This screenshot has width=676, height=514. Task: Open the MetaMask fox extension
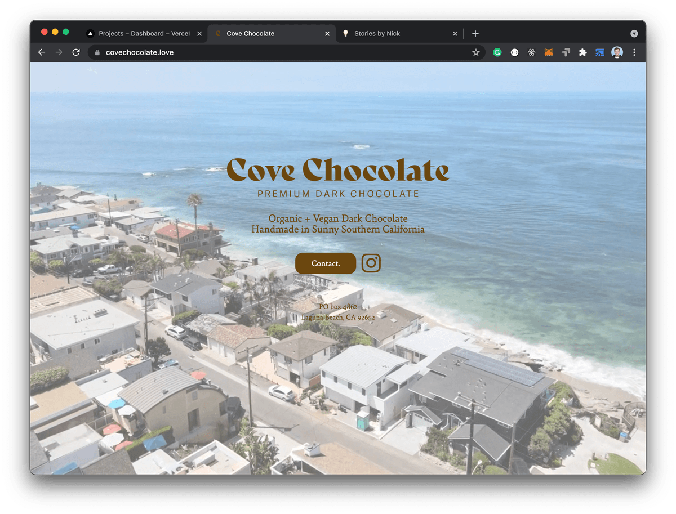point(549,52)
